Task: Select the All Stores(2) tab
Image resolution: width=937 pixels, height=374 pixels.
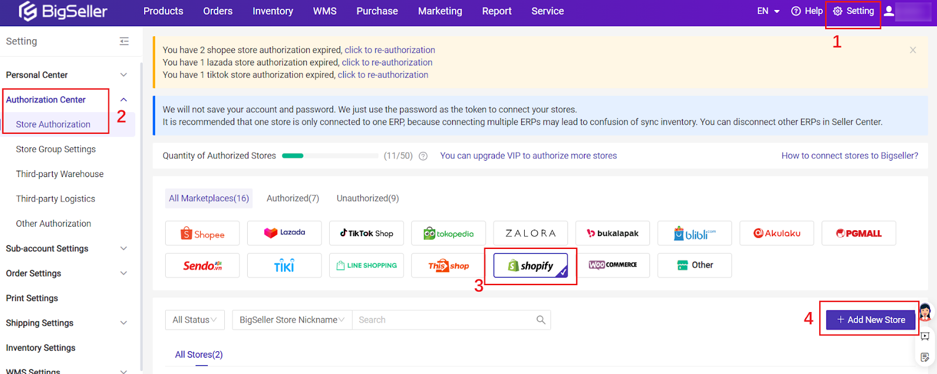Action: coord(199,355)
